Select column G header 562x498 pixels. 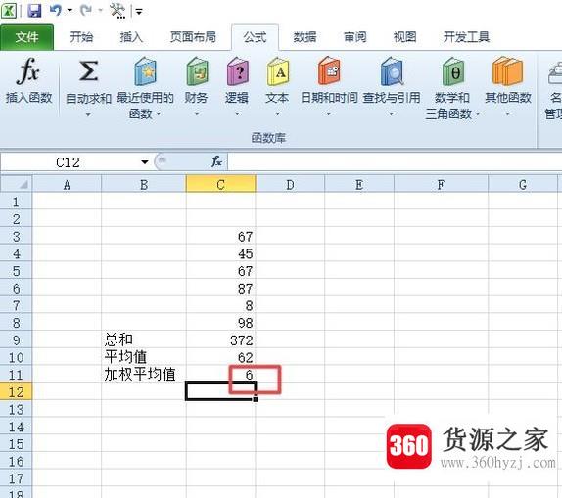tap(523, 185)
